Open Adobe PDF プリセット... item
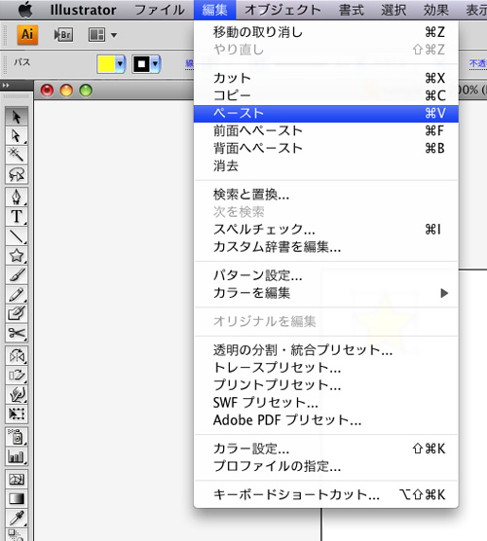This screenshot has width=487, height=541. tap(326, 420)
